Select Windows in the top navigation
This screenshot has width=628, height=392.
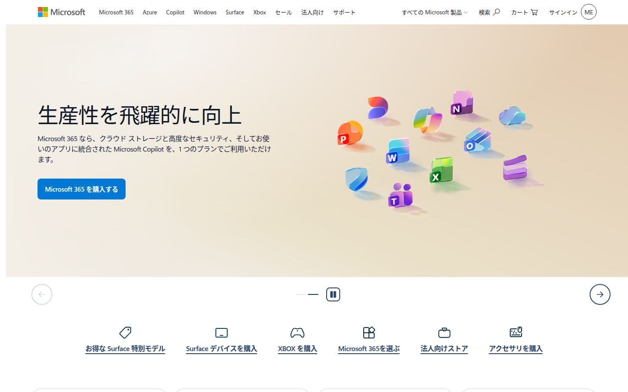(x=205, y=12)
